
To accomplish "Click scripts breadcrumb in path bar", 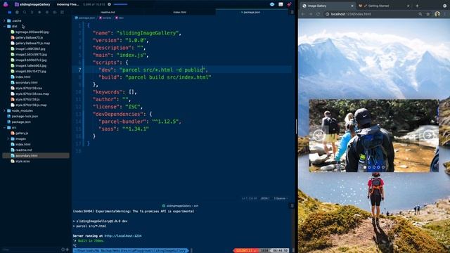I will (105, 18).
